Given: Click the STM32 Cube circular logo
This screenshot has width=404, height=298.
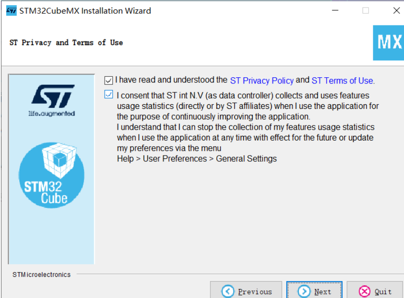Looking at the screenshot, I should point(51,175).
